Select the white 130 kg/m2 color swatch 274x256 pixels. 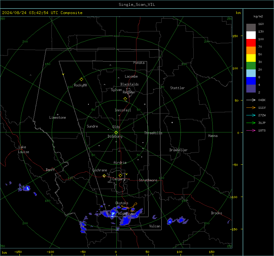[x=251, y=35]
